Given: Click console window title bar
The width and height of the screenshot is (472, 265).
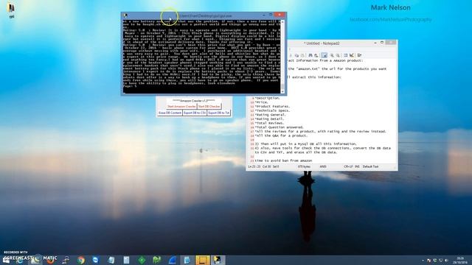Looking at the screenshot, I should [204, 15].
